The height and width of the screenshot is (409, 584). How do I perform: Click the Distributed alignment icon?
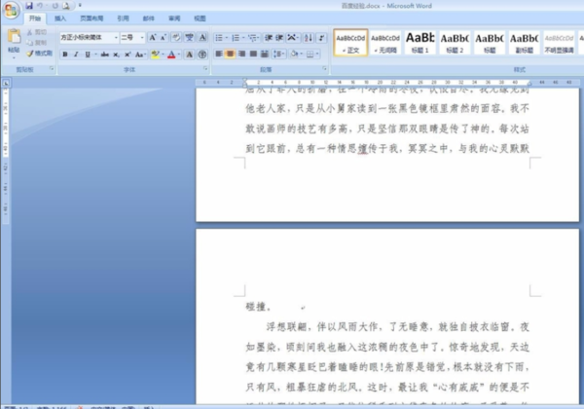[265, 54]
